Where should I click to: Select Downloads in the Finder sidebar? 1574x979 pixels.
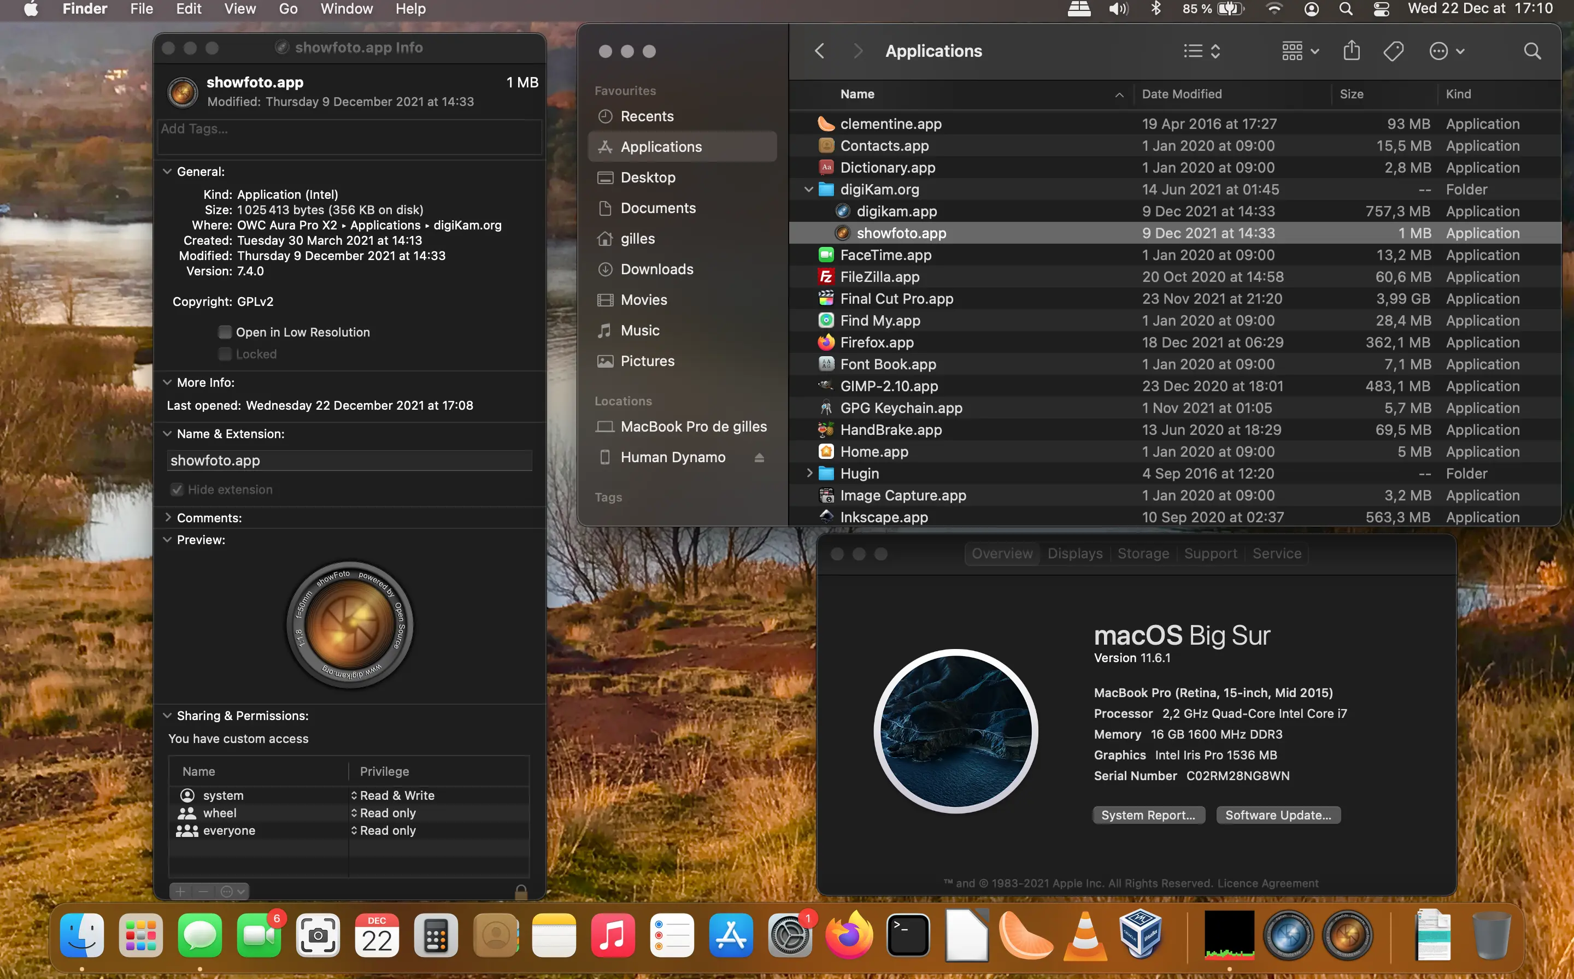pos(657,269)
